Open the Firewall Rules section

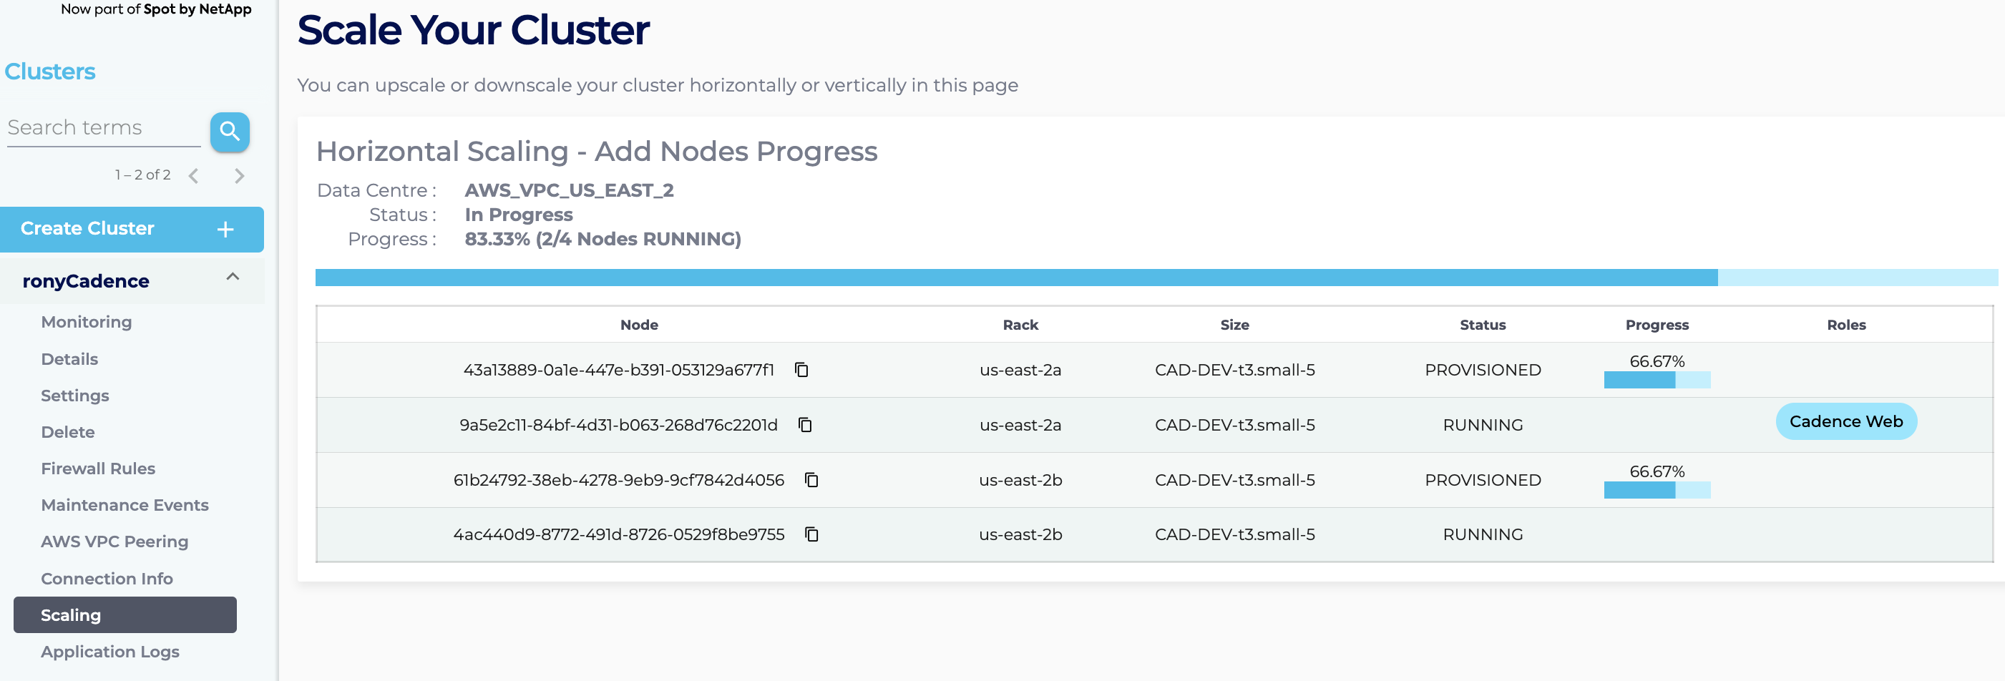tap(98, 469)
